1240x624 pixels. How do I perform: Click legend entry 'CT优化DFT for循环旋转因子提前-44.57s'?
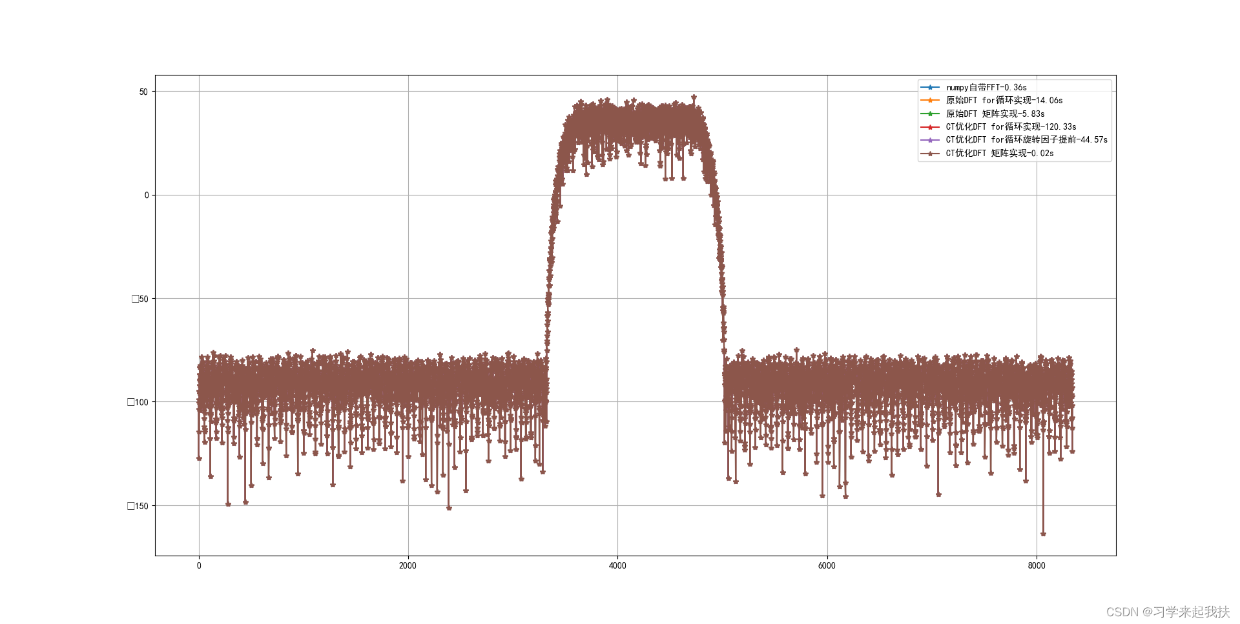pos(1027,139)
